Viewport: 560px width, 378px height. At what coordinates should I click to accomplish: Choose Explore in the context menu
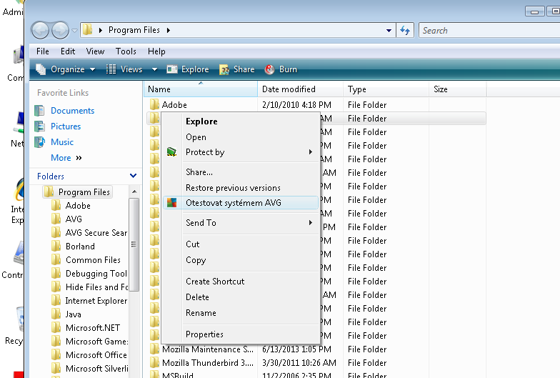coord(240,121)
